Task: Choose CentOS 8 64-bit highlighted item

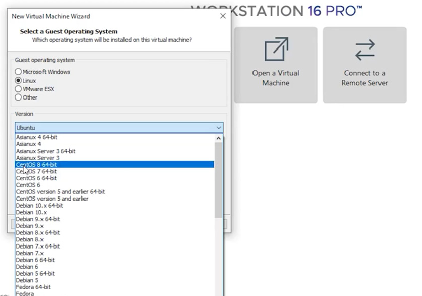Action: 115,164
